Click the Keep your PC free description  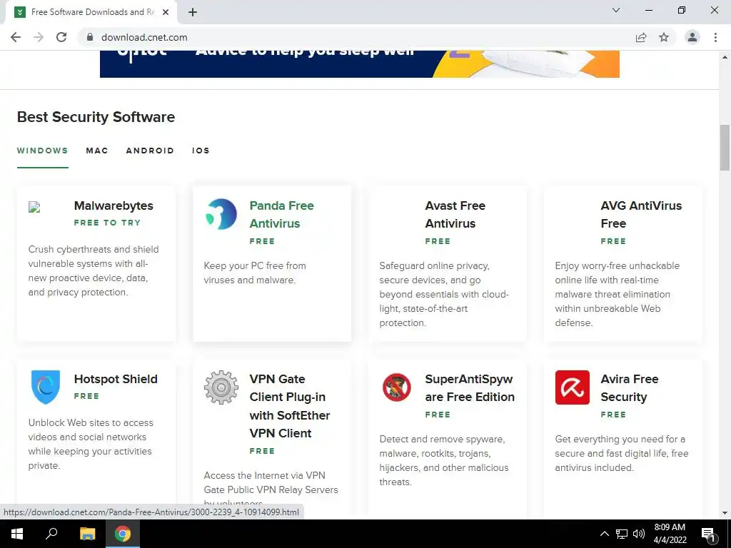pyautogui.click(x=255, y=273)
